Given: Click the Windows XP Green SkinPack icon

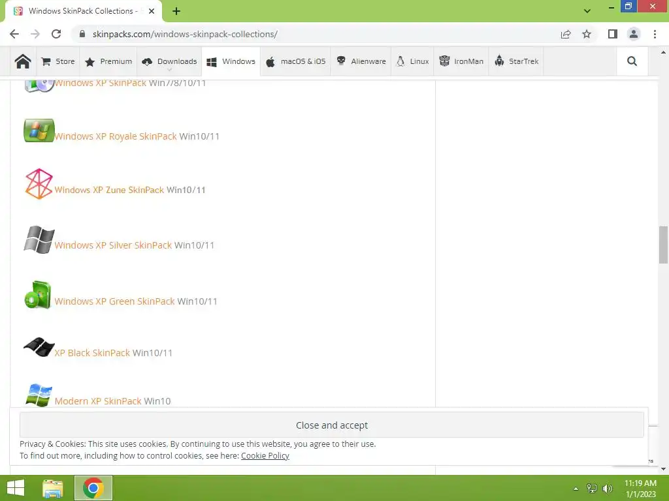Looking at the screenshot, I should 38,295.
